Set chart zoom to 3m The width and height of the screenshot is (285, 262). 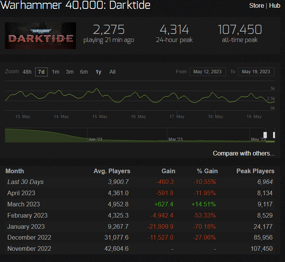coord(70,72)
